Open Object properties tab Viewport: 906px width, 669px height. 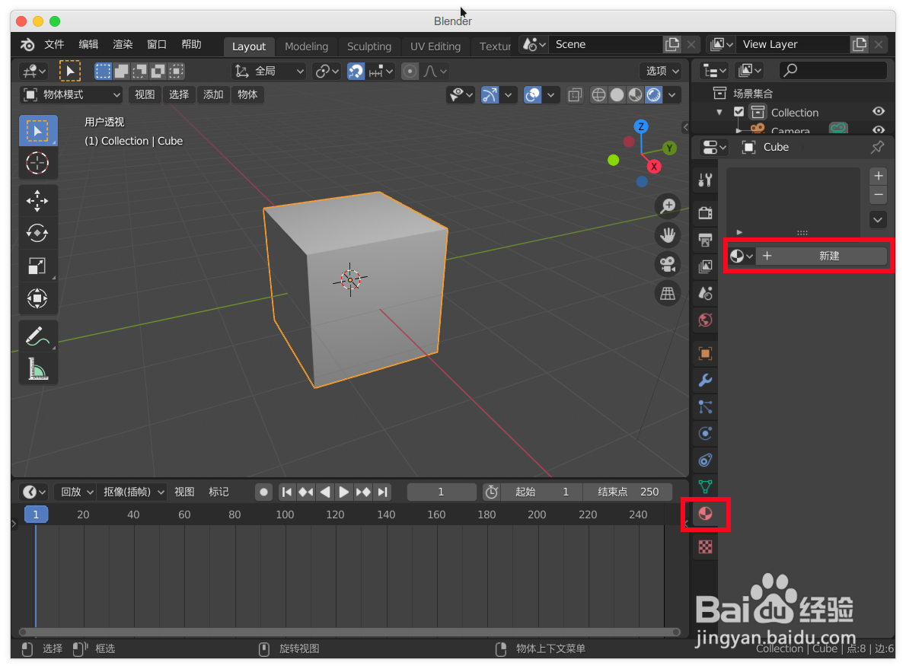click(706, 353)
